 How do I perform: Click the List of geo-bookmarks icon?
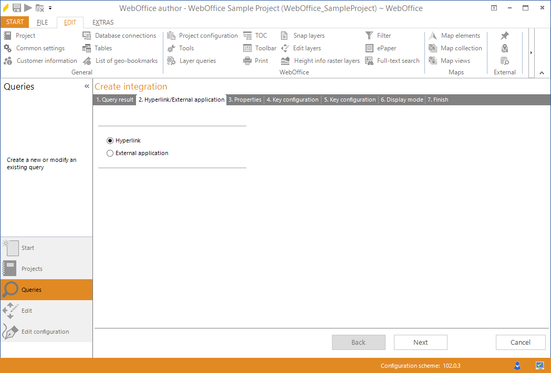(125, 60)
